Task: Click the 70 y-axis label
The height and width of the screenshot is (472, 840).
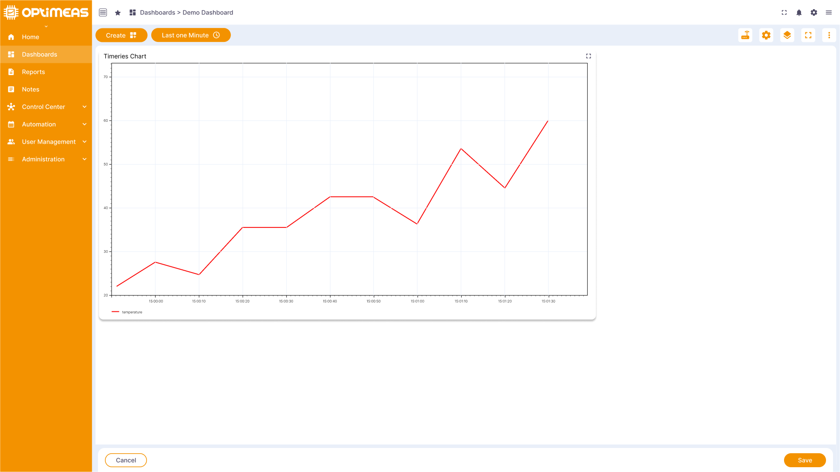Action: coord(105,77)
